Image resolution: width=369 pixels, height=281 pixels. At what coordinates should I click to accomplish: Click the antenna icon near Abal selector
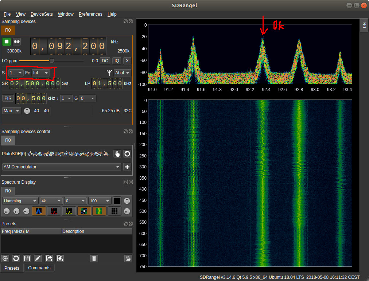click(109, 73)
